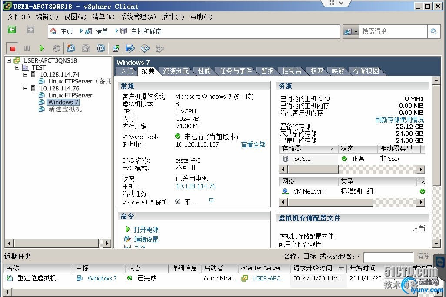Click the 主页 breadcrumb
446x297 pixels.
pos(67,31)
